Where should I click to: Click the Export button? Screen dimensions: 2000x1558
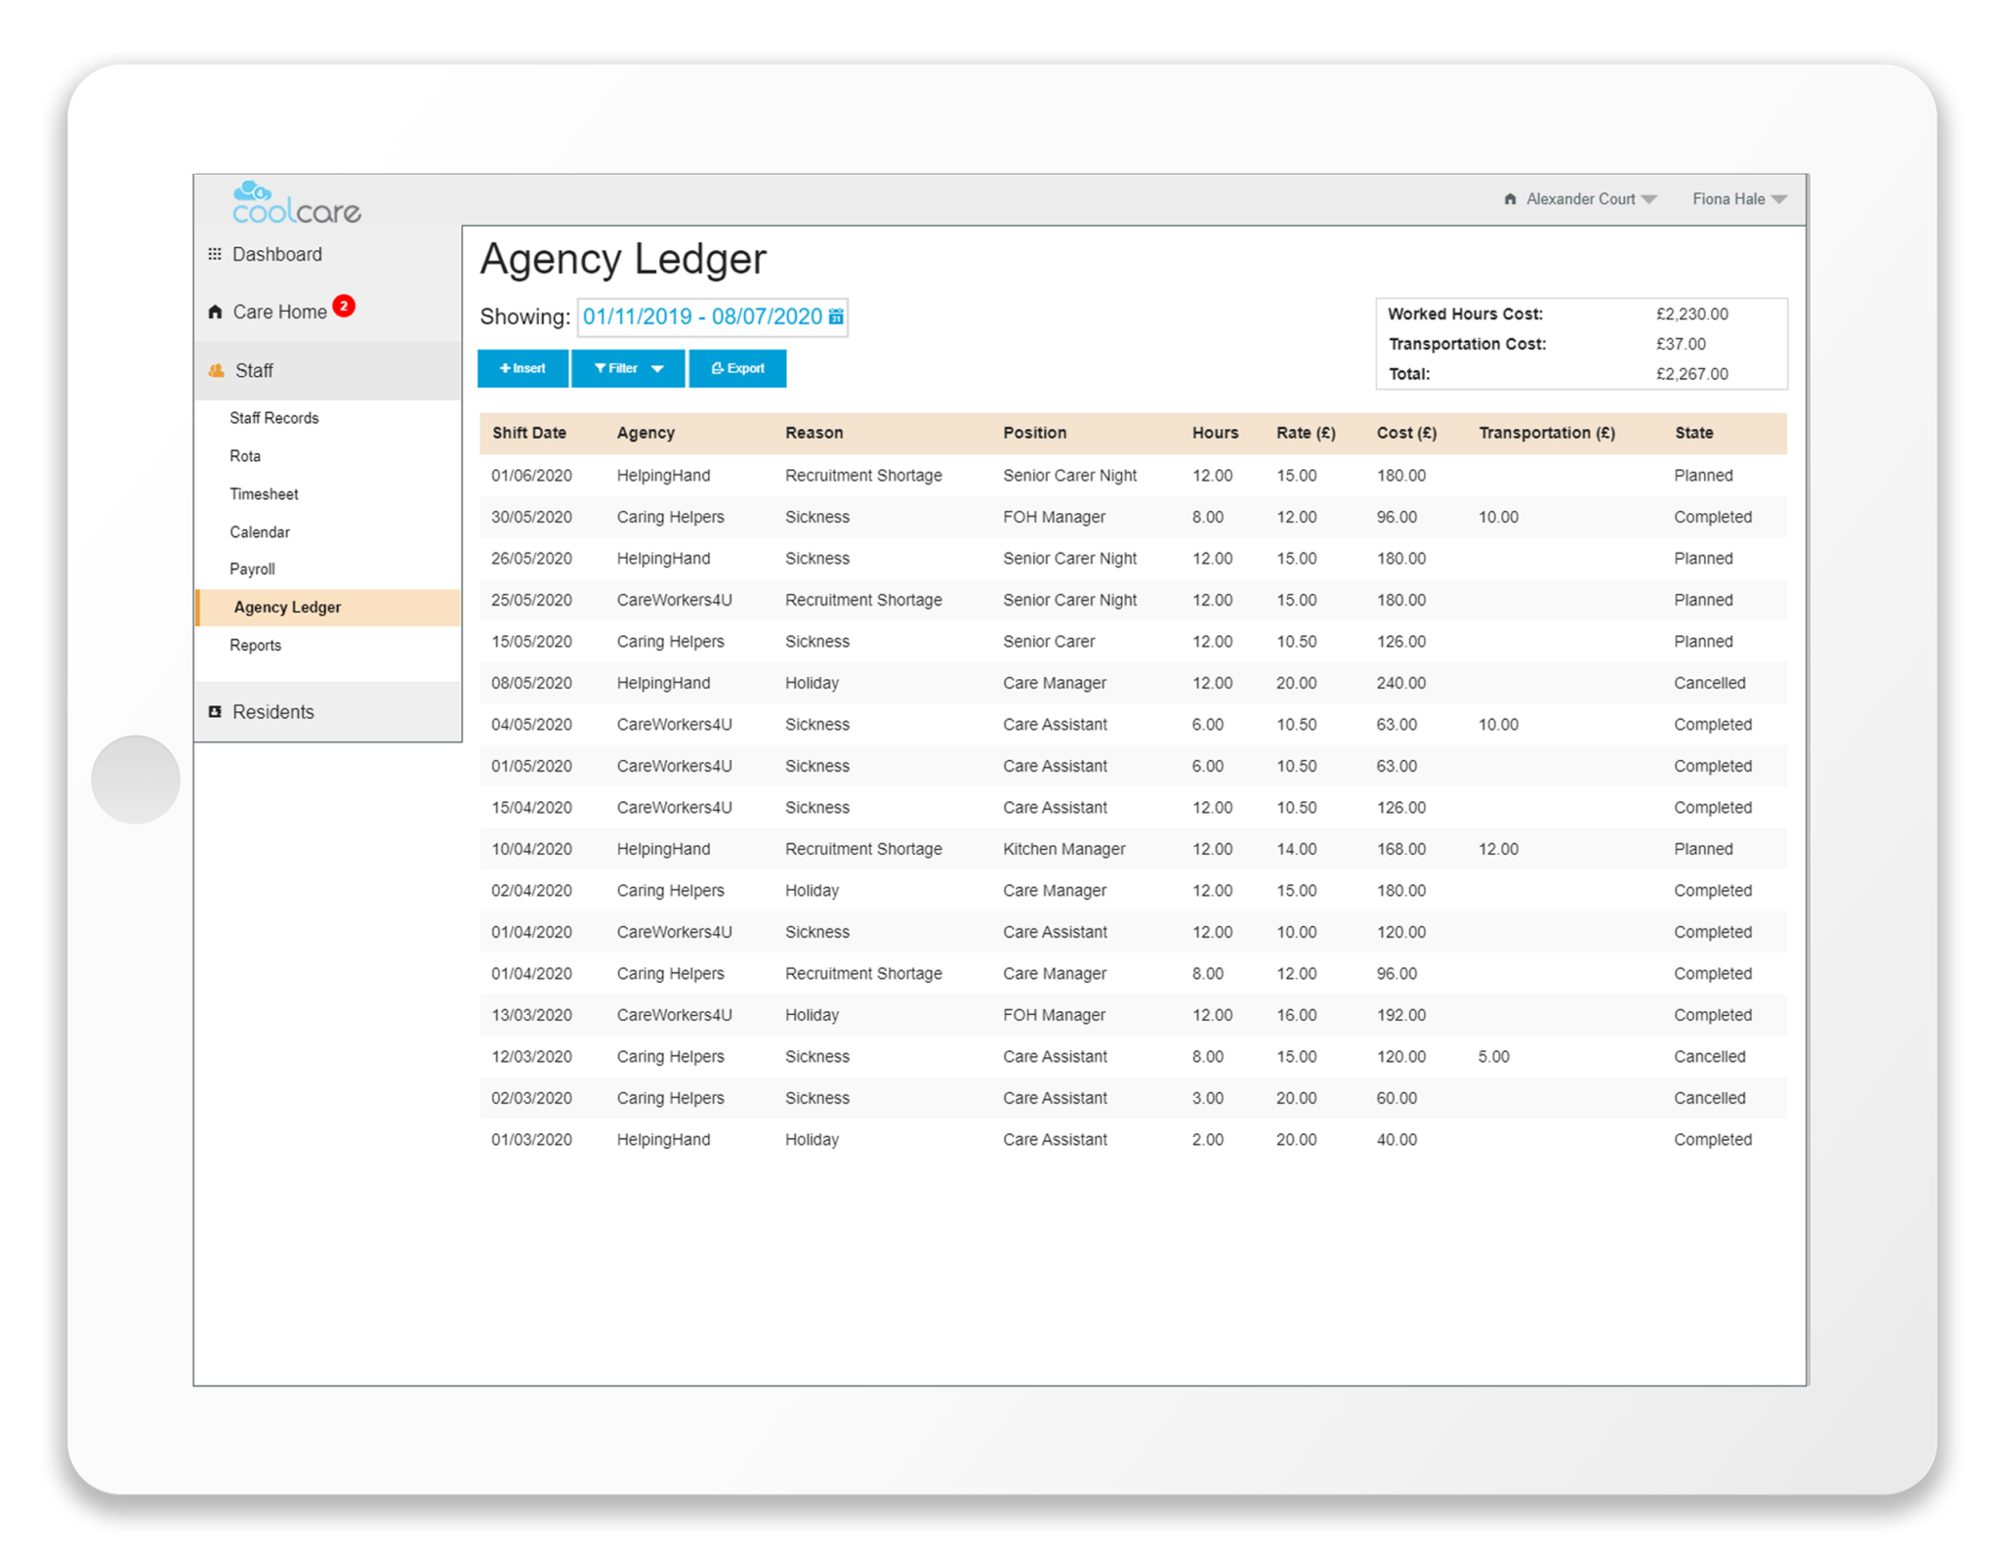(x=737, y=368)
